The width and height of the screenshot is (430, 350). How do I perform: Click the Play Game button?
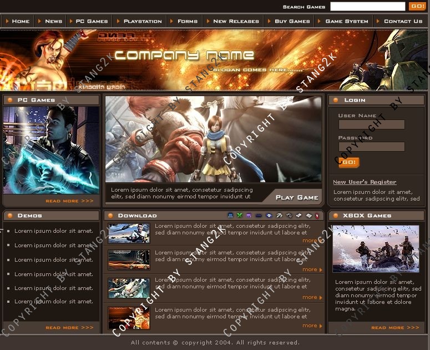(x=297, y=197)
